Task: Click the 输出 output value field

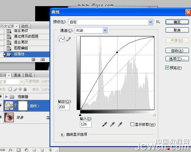Action: pos(64,107)
